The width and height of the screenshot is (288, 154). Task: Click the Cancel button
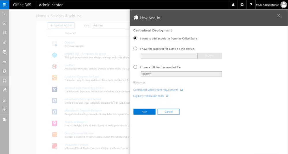click(x=169, y=112)
